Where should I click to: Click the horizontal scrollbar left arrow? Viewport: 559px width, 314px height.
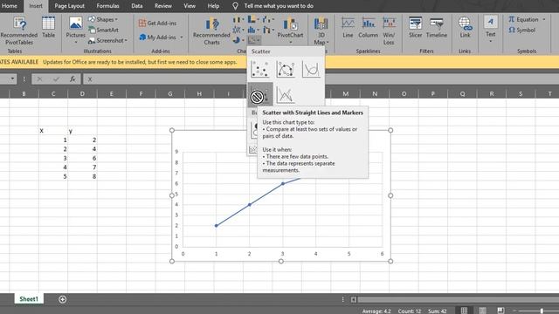click(x=353, y=299)
